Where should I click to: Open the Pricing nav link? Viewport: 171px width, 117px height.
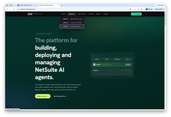coord(91,14)
